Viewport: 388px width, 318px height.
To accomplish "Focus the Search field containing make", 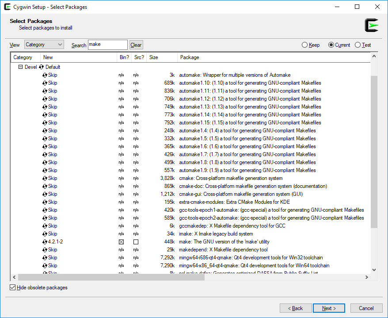I will click(x=108, y=45).
